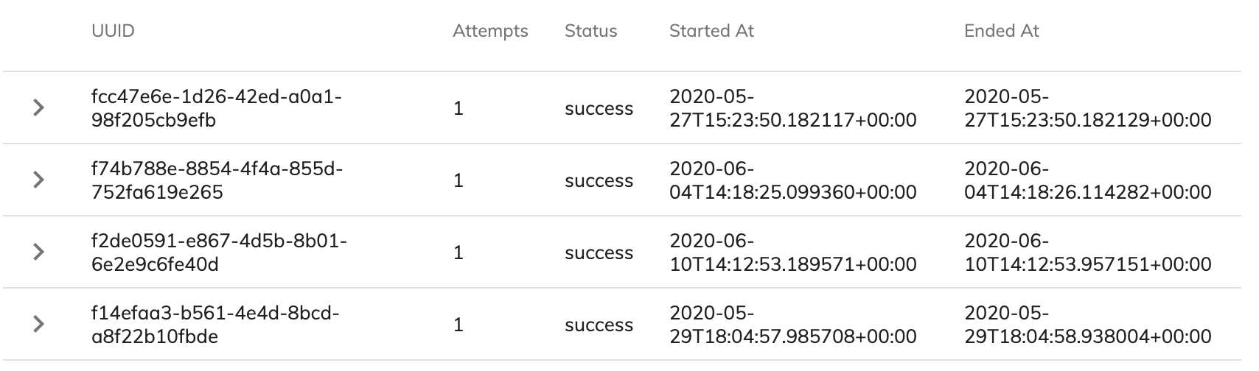1259x371 pixels.
Task: Click the Attempts column header
Action: coord(490,31)
